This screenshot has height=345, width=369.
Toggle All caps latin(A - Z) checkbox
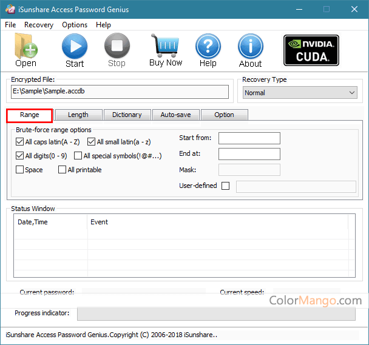pyautogui.click(x=19, y=142)
